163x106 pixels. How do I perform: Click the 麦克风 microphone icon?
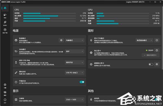(x=91, y=99)
